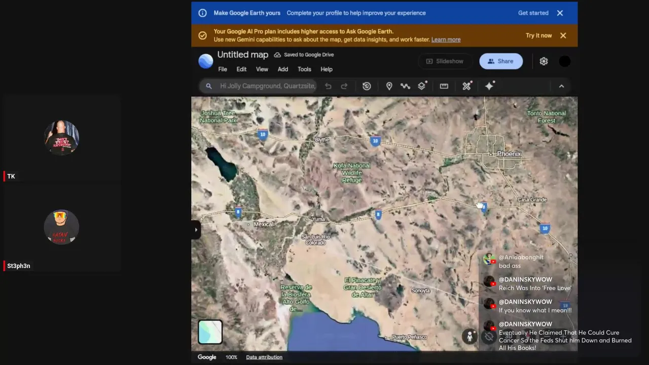The height and width of the screenshot is (365, 649).
Task: Open settings gear icon
Action: 544,61
